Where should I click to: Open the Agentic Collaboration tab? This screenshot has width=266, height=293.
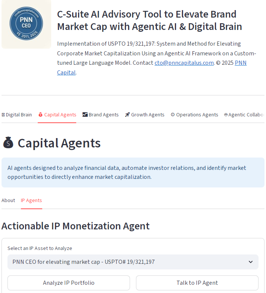click(245, 115)
